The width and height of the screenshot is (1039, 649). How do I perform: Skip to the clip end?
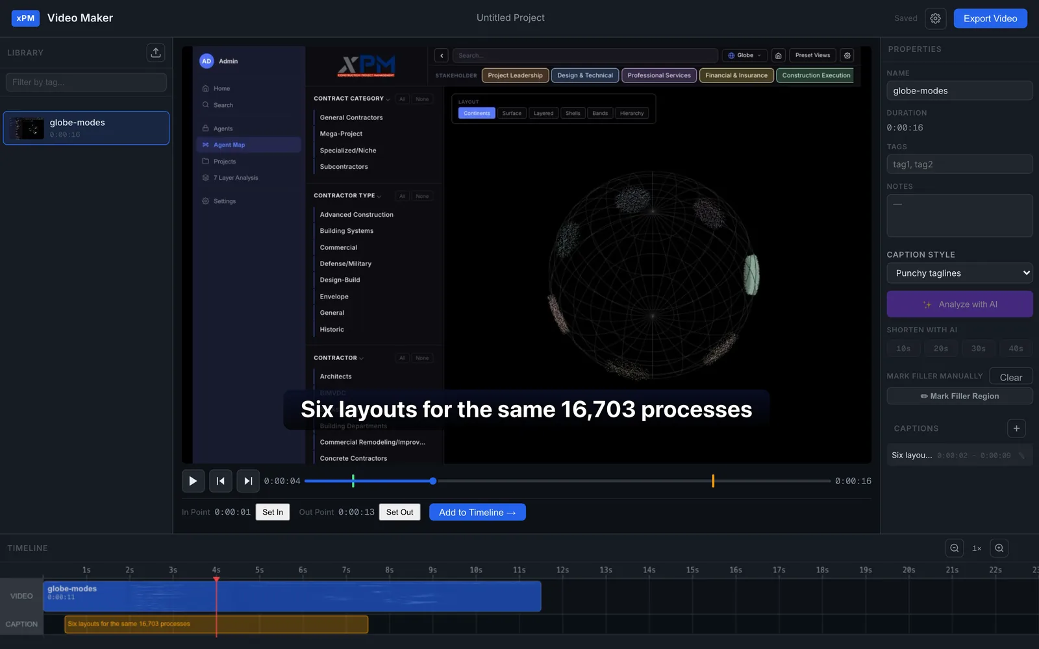pyautogui.click(x=248, y=481)
